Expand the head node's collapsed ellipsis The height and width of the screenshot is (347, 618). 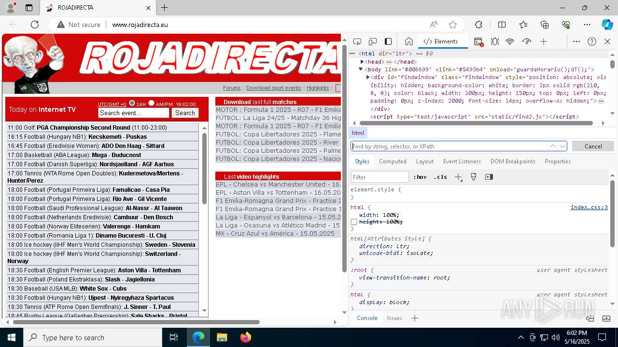(389, 62)
